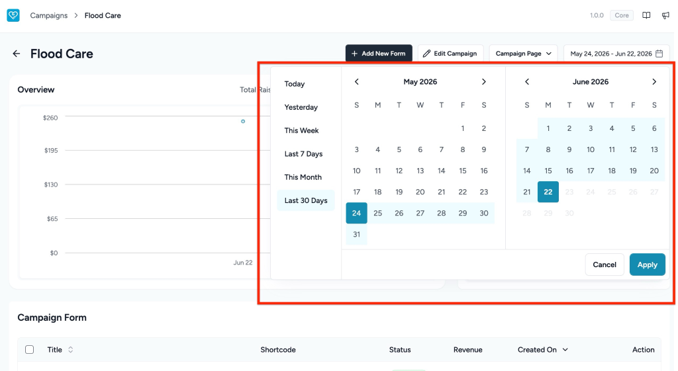The width and height of the screenshot is (678, 371).
Task: Toggle the select-all checkbox beside Title
Action: click(29, 349)
